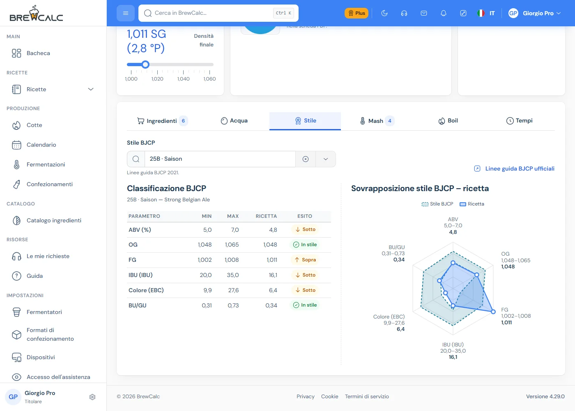This screenshot has width=575, height=411.
Task: Switch to dark mode moon icon
Action: (x=384, y=13)
